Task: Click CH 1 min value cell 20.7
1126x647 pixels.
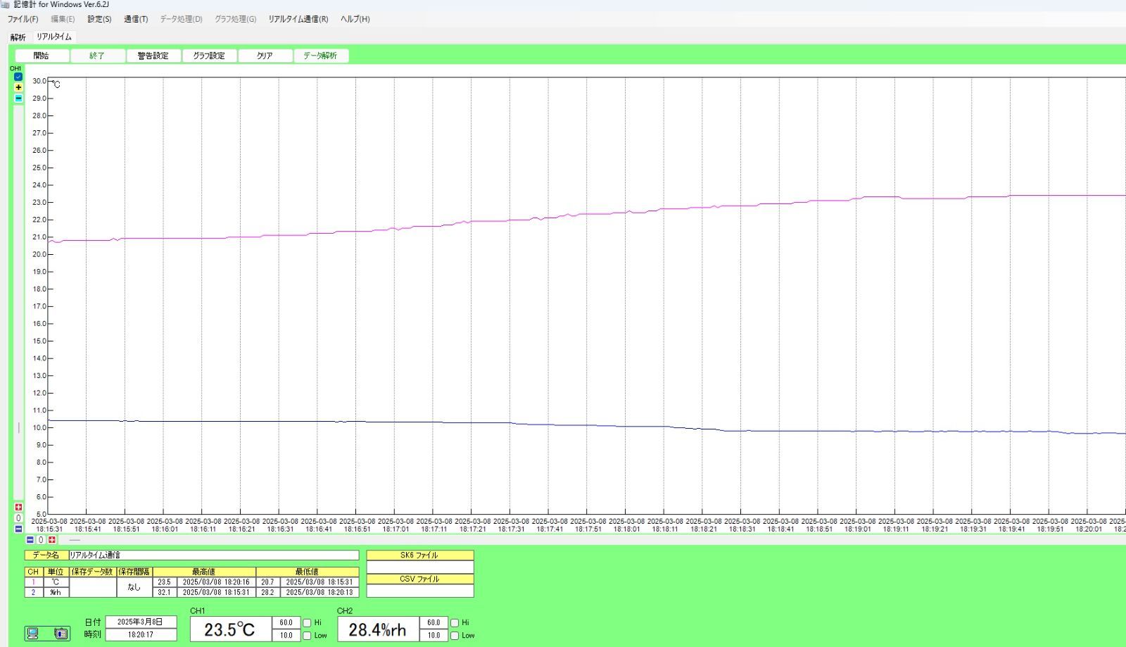Action: point(267,582)
